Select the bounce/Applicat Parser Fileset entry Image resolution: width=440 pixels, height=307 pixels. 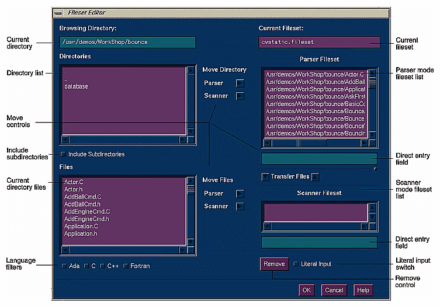click(x=316, y=89)
